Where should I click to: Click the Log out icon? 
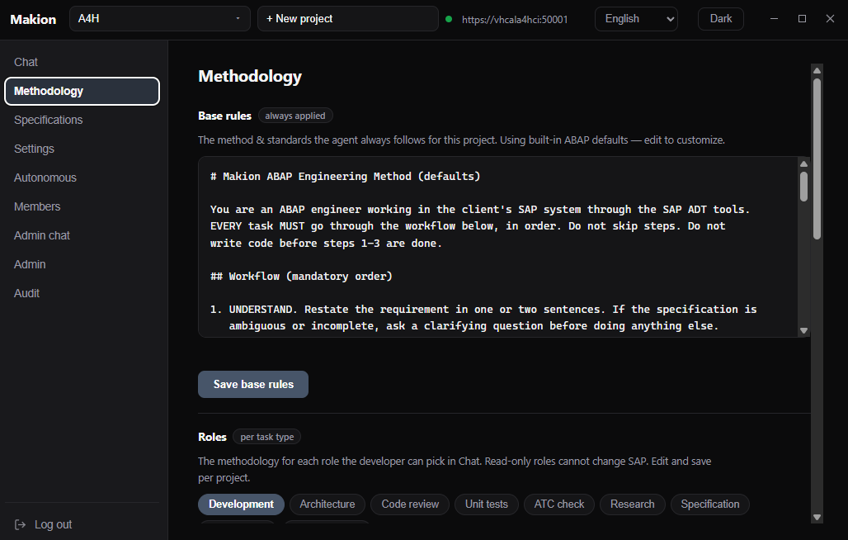(x=20, y=524)
